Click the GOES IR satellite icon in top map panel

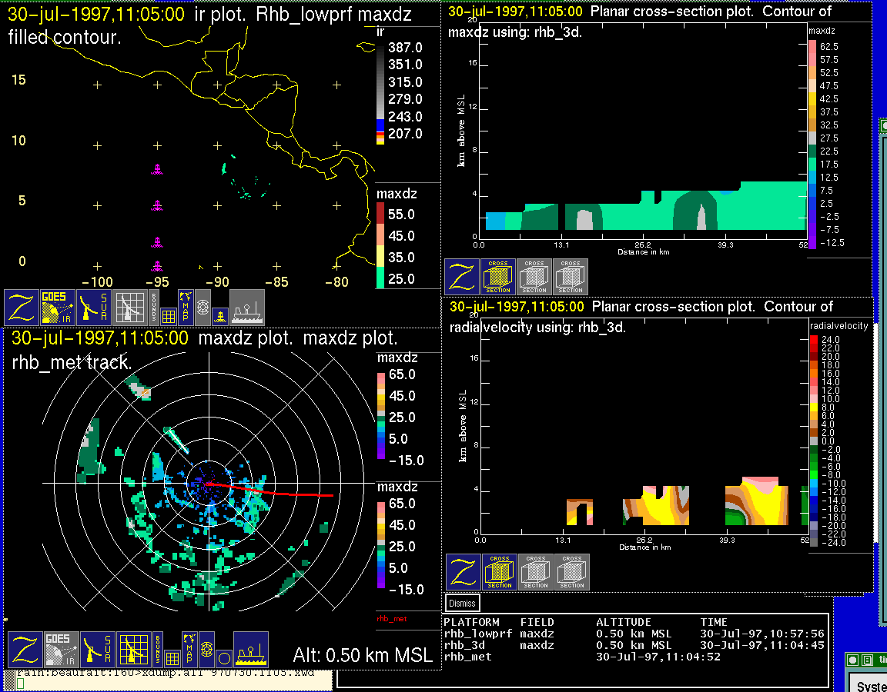tap(58, 308)
